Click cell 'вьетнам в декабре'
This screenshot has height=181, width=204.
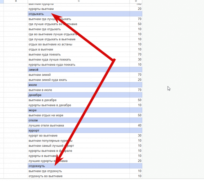point(79,100)
